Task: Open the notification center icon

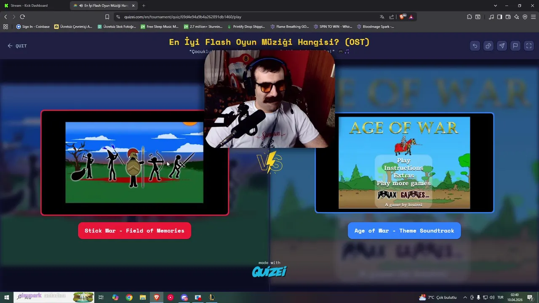Action: (530, 298)
